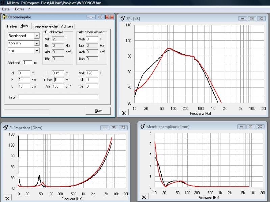Open the Datei menu

6,9
